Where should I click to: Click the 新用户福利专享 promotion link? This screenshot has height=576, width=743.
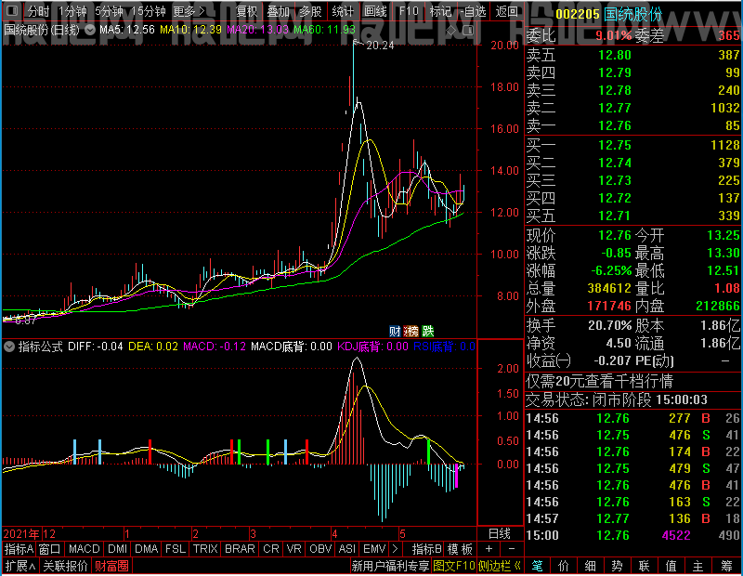coord(390,566)
